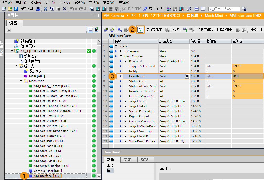Click the Cut scissors icon
The height and width of the screenshot is (180, 264).
45,9
